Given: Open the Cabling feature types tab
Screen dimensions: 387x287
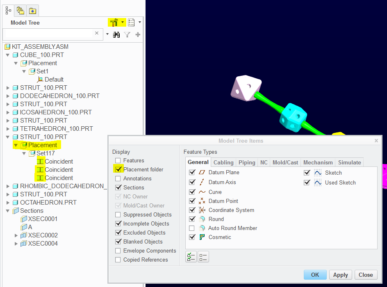Looking at the screenshot, I should click(223, 162).
